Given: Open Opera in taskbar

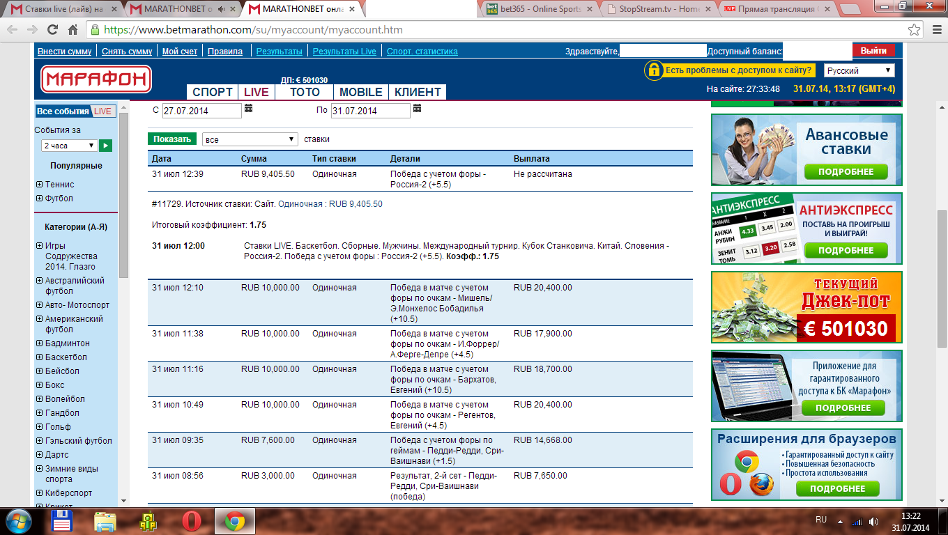Looking at the screenshot, I should coord(192,521).
